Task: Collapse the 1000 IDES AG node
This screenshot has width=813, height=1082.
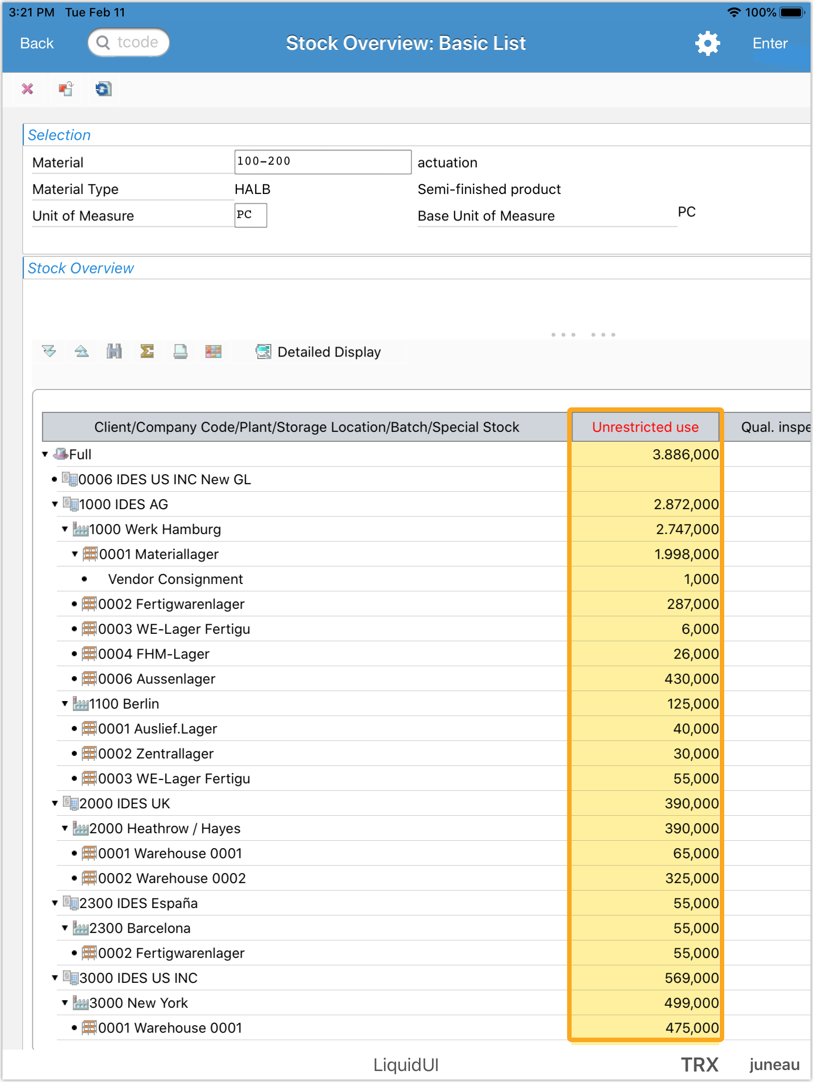Action: [55, 504]
